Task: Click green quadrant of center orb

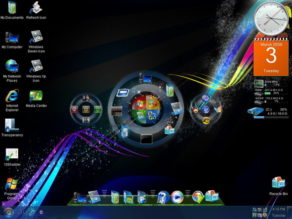Action: tap(139, 117)
